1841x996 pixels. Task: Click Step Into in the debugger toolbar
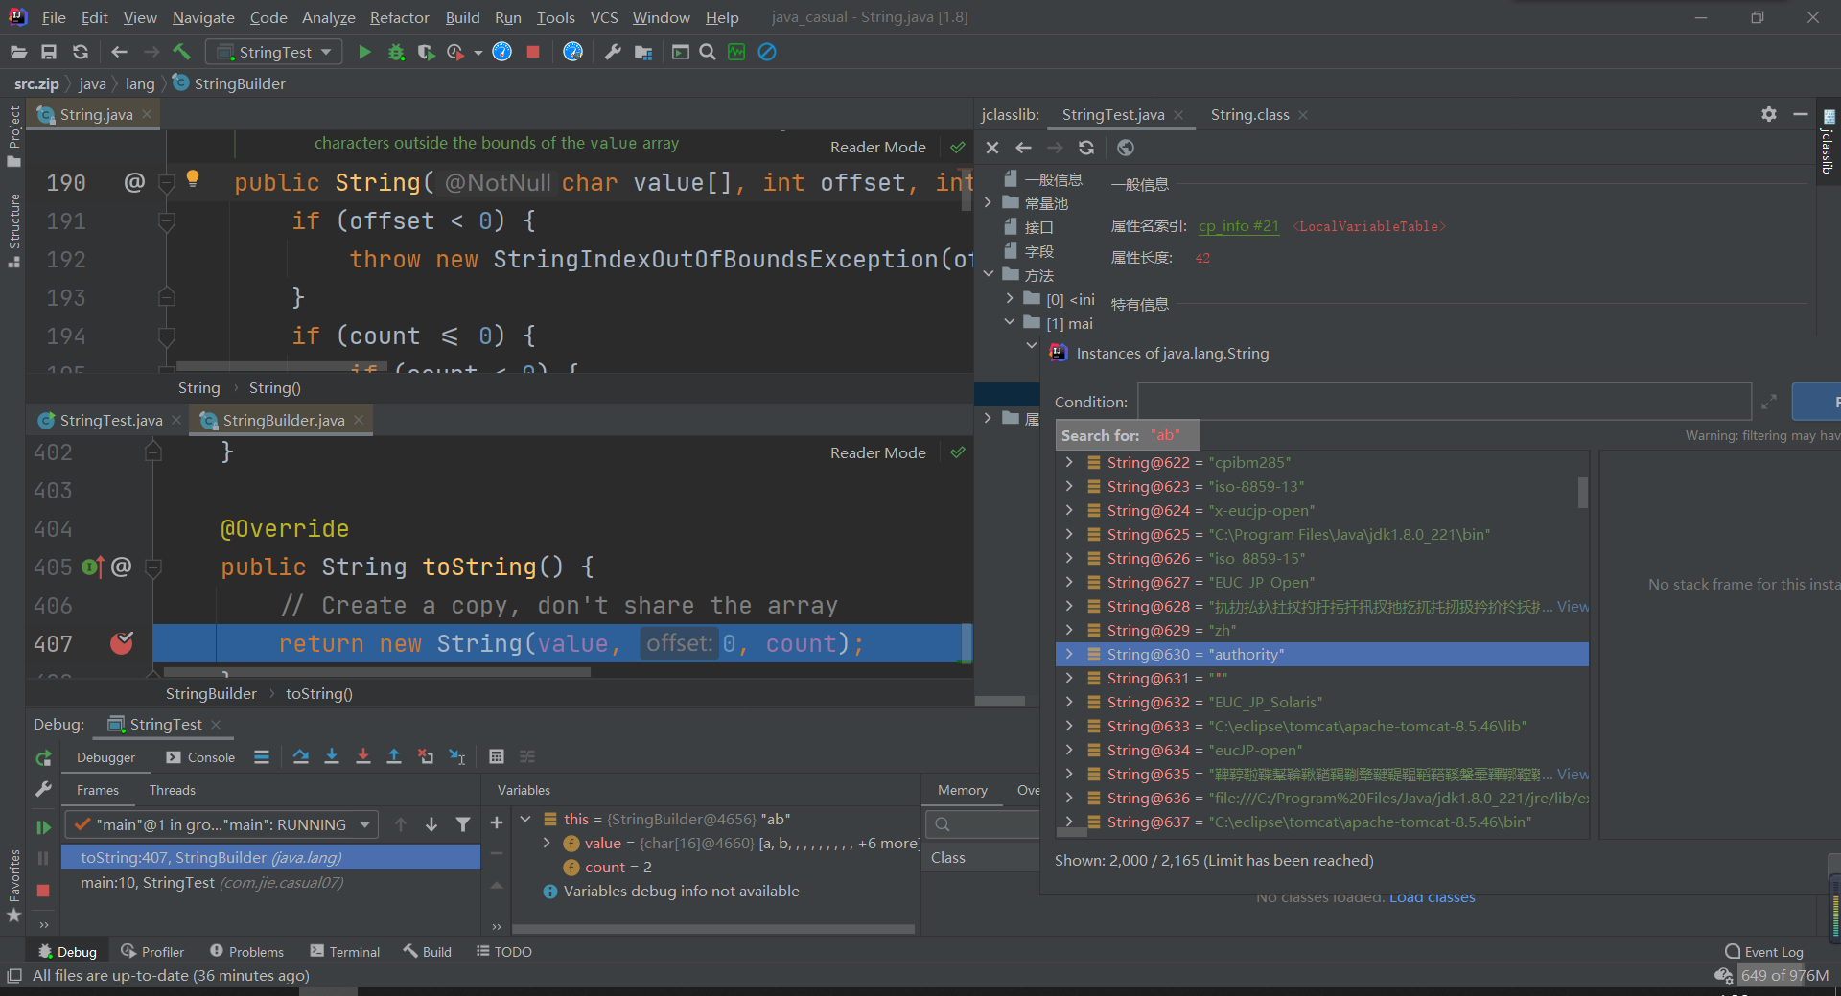(x=332, y=756)
